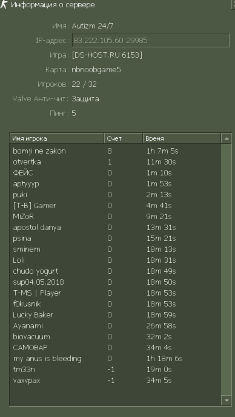Select the [T-B] Gamer row

tap(115, 206)
